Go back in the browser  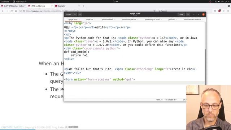pyautogui.click(x=3, y=11)
